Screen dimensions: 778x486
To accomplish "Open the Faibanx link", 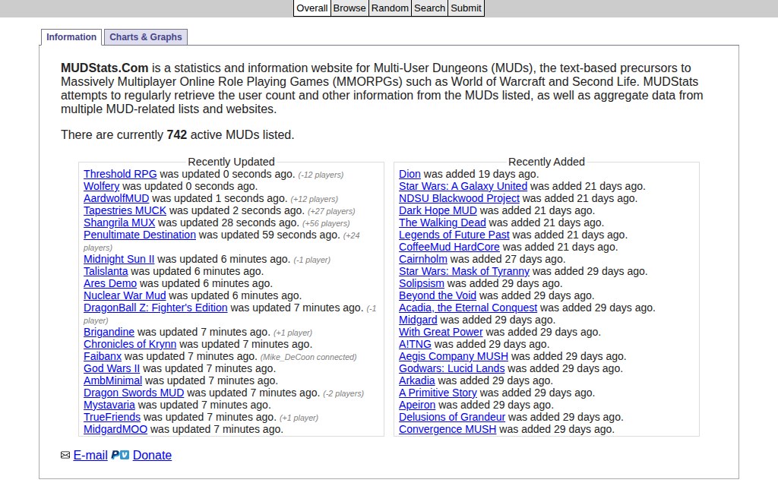I will click(103, 357).
